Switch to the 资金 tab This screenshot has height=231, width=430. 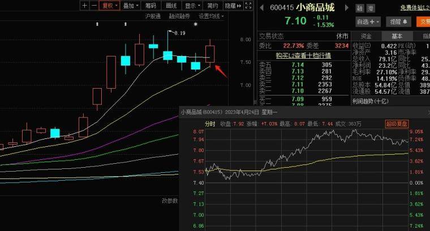pos(366,36)
